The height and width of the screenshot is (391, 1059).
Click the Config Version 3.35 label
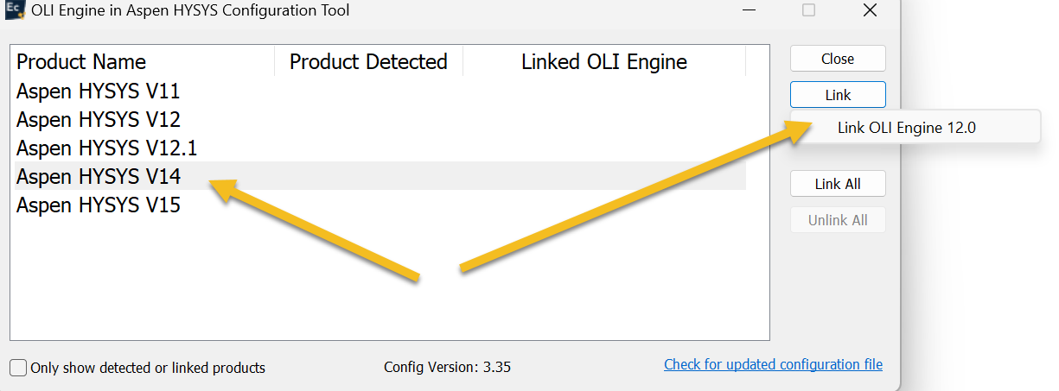point(447,367)
